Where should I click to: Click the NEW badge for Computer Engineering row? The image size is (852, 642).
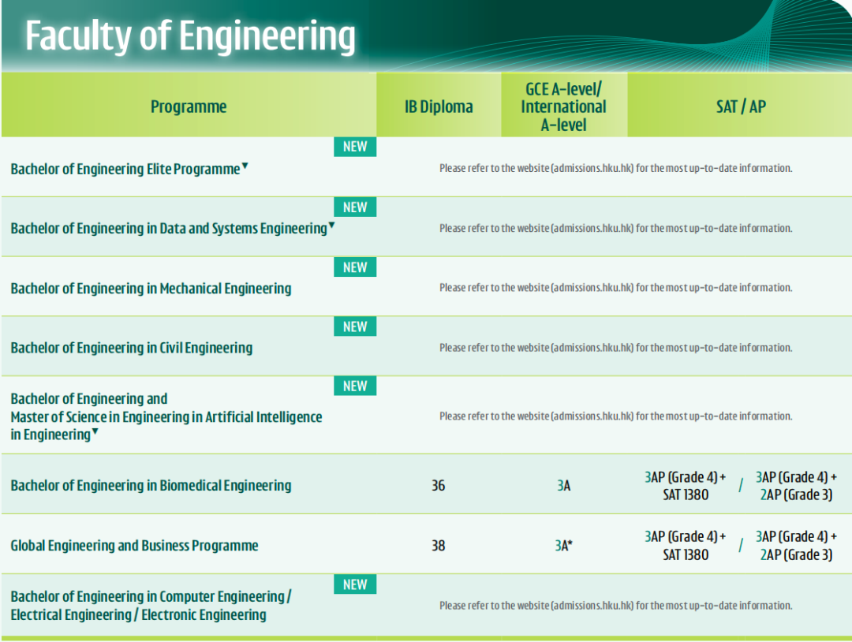355,584
